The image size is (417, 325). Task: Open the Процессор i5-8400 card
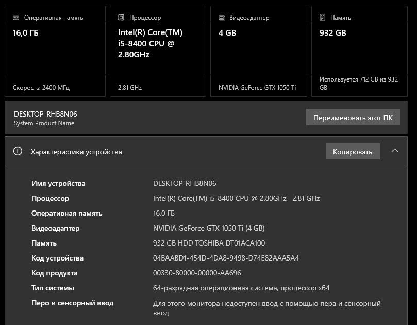158,52
